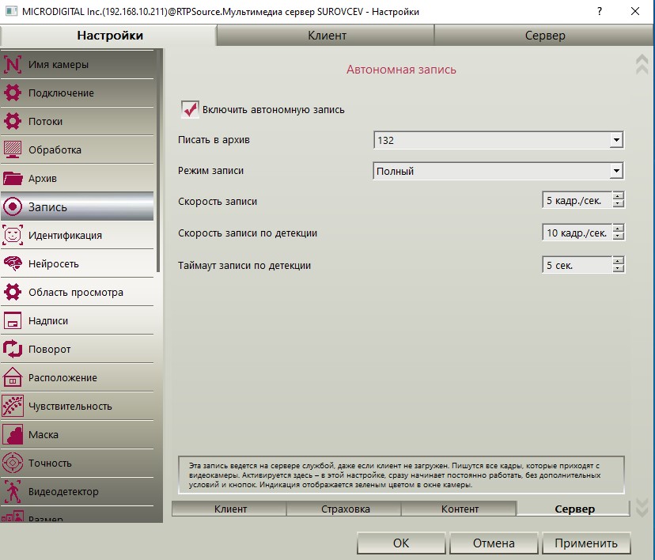Click the sensitivity icon beside Чувствительность
Viewport: 655px width, 560px height.
tap(13, 406)
